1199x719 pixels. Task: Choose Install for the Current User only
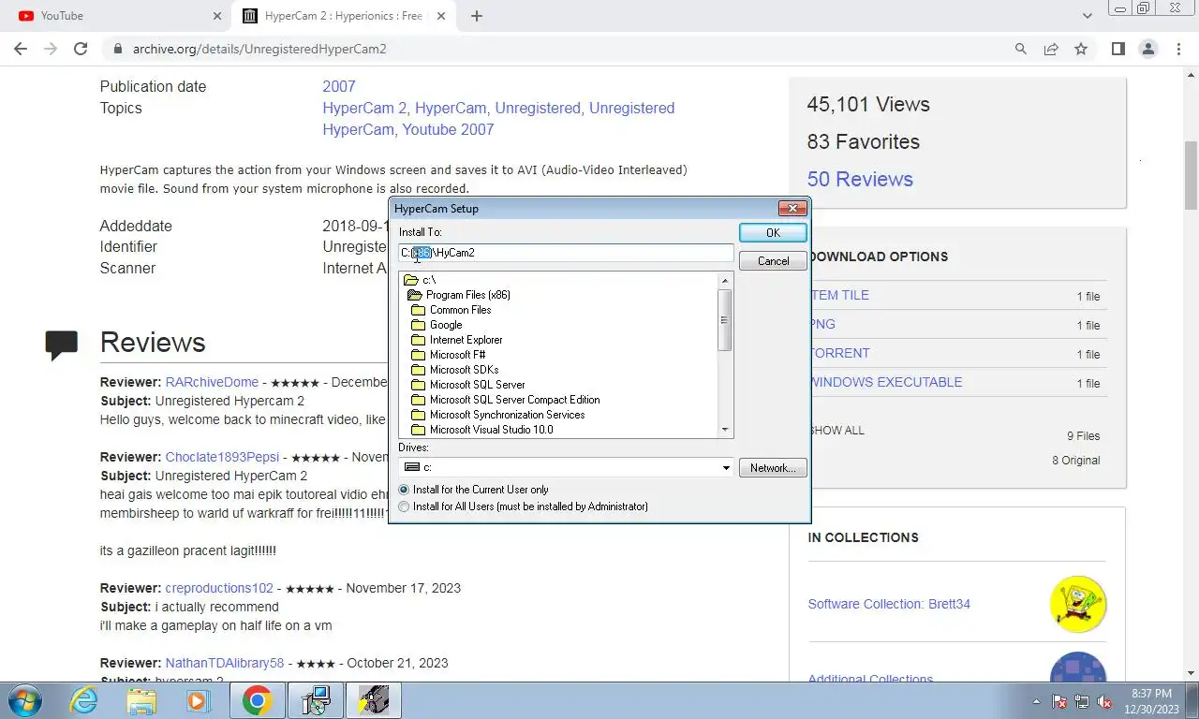pos(474,490)
